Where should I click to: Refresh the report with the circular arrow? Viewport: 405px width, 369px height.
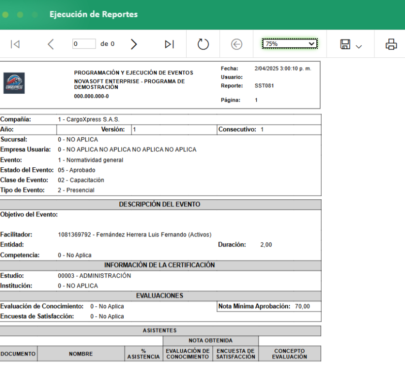pos(203,44)
